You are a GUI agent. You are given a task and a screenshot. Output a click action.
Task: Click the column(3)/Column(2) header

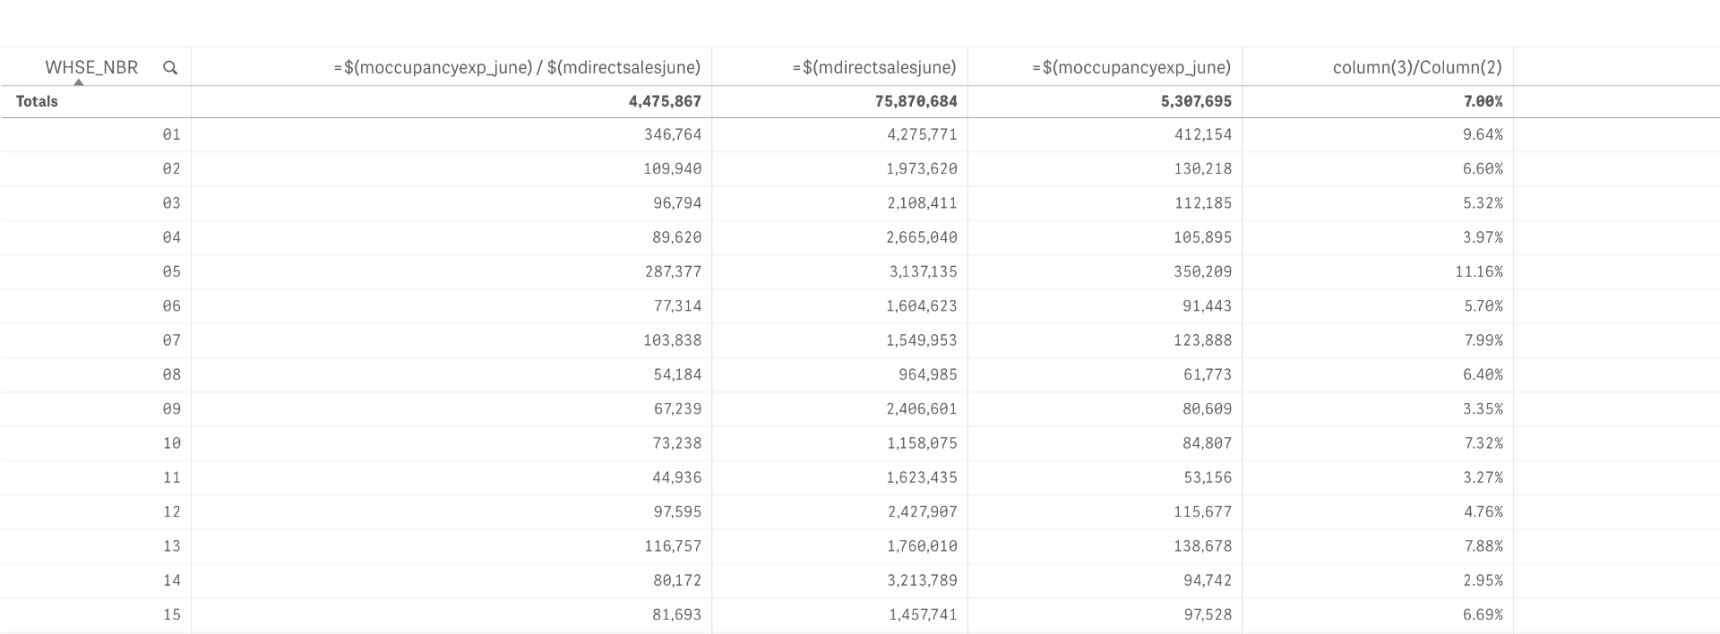click(x=1417, y=68)
